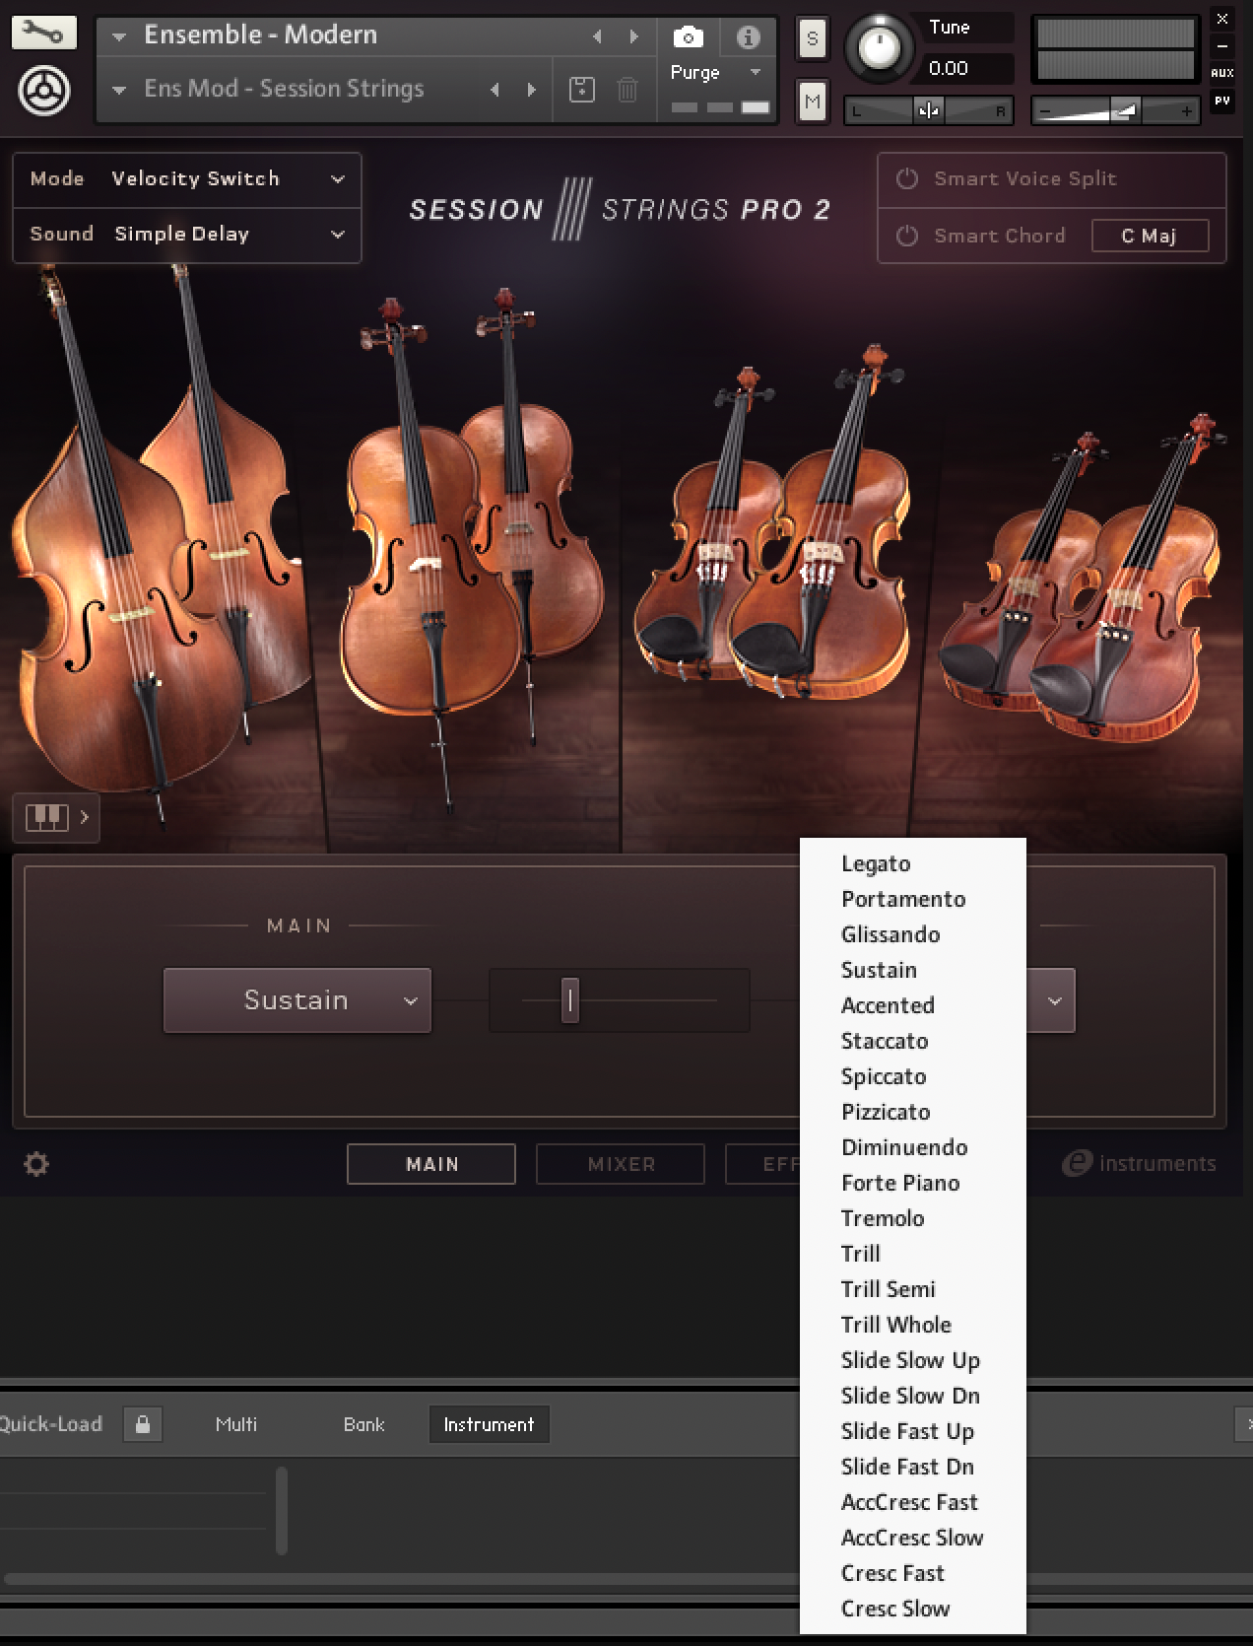The image size is (1253, 1646).
Task: Open the Ens Mod snapshot menu arrow
Action: pyautogui.click(x=119, y=91)
